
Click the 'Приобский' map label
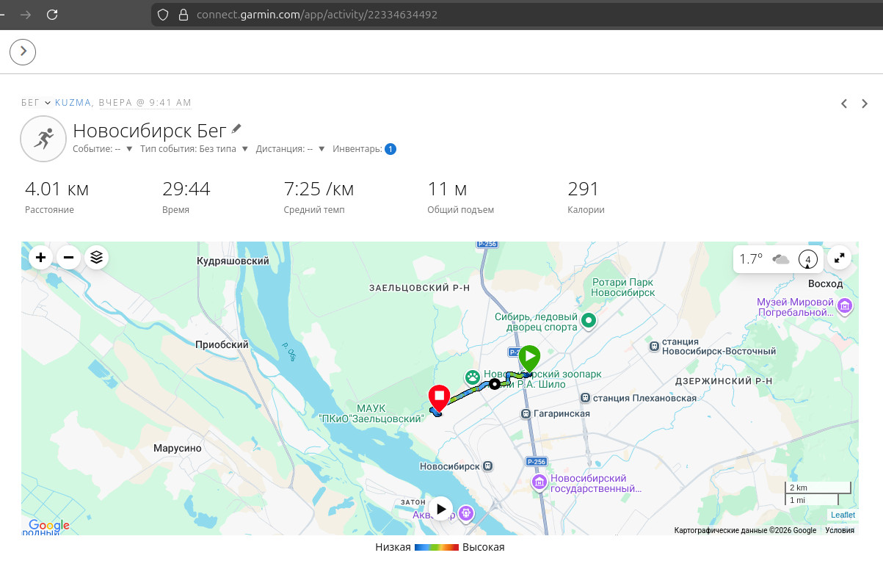(222, 344)
